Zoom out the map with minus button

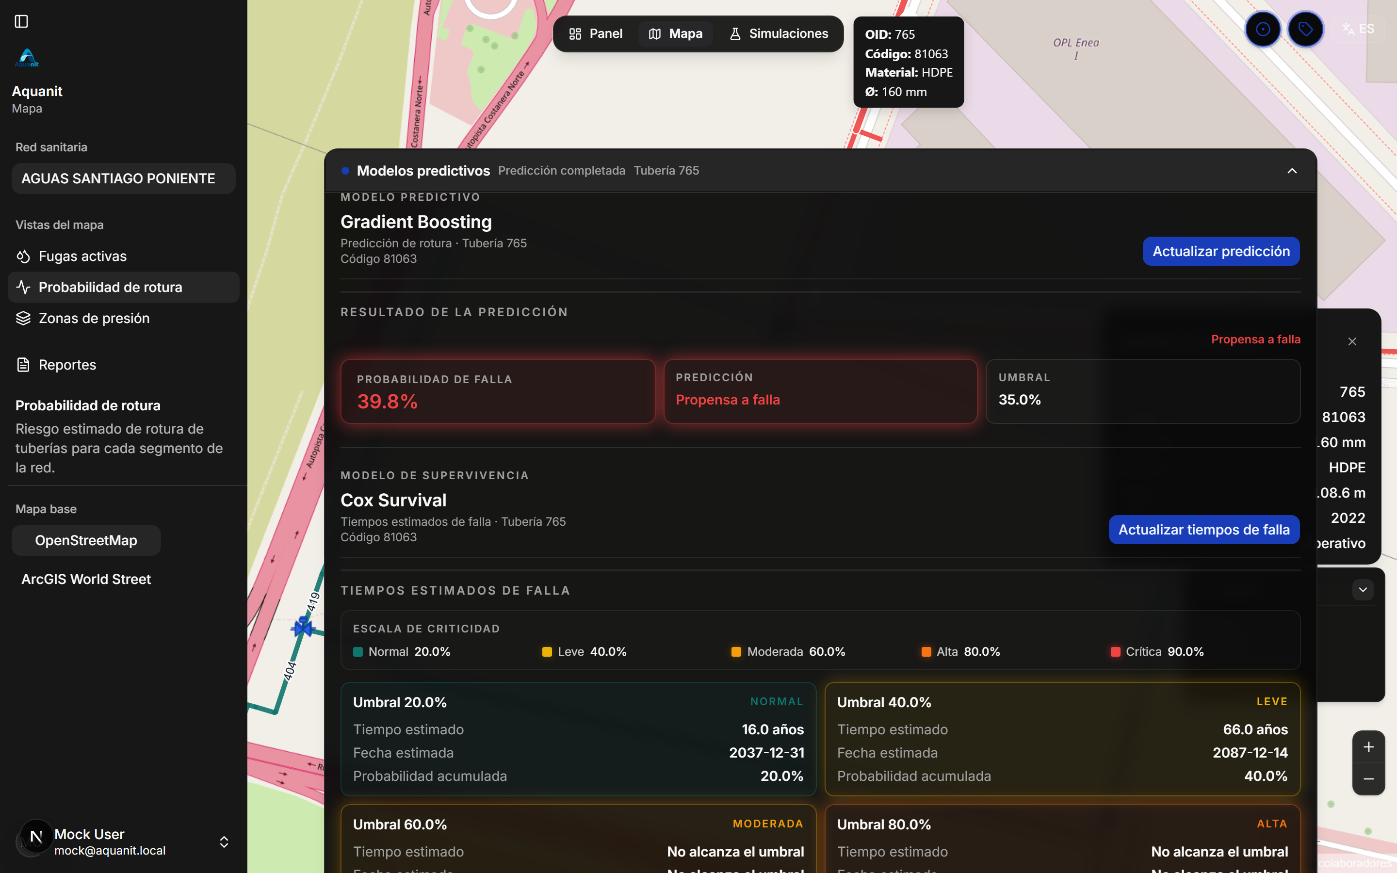click(1368, 779)
